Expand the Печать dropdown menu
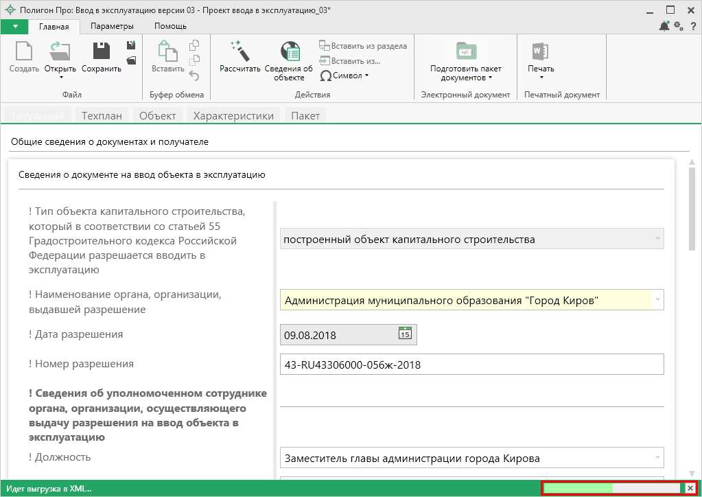Screen dimensions: 702x497 pos(541,77)
